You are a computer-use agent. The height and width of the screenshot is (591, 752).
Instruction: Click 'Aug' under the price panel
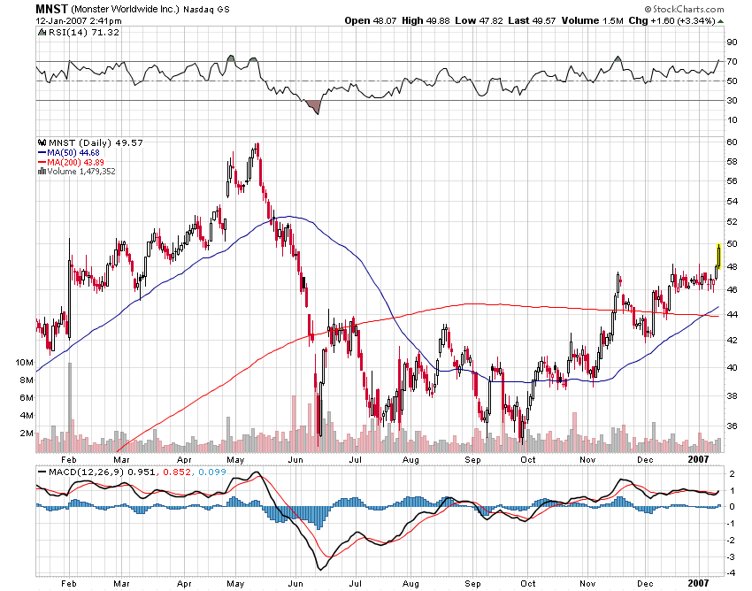[411, 460]
